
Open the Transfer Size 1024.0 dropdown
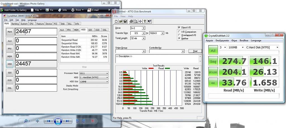[x=162, y=33]
